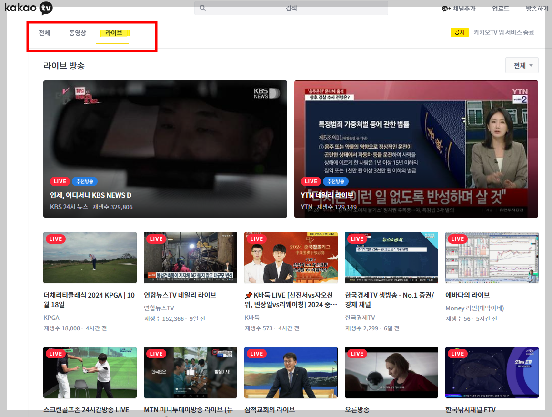Click LIVE badge on MTN thumbnail
The image size is (552, 417).
156,354
